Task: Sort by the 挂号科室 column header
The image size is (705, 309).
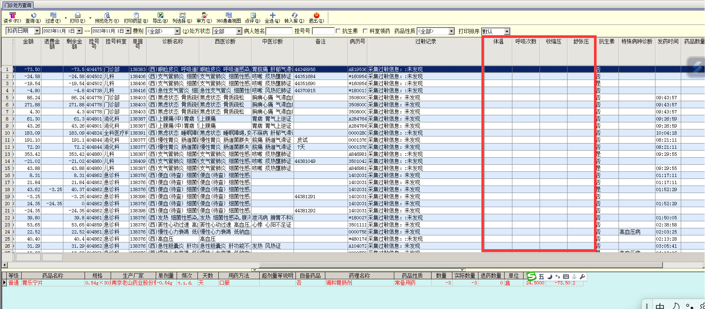Action: pyautogui.click(x=116, y=51)
